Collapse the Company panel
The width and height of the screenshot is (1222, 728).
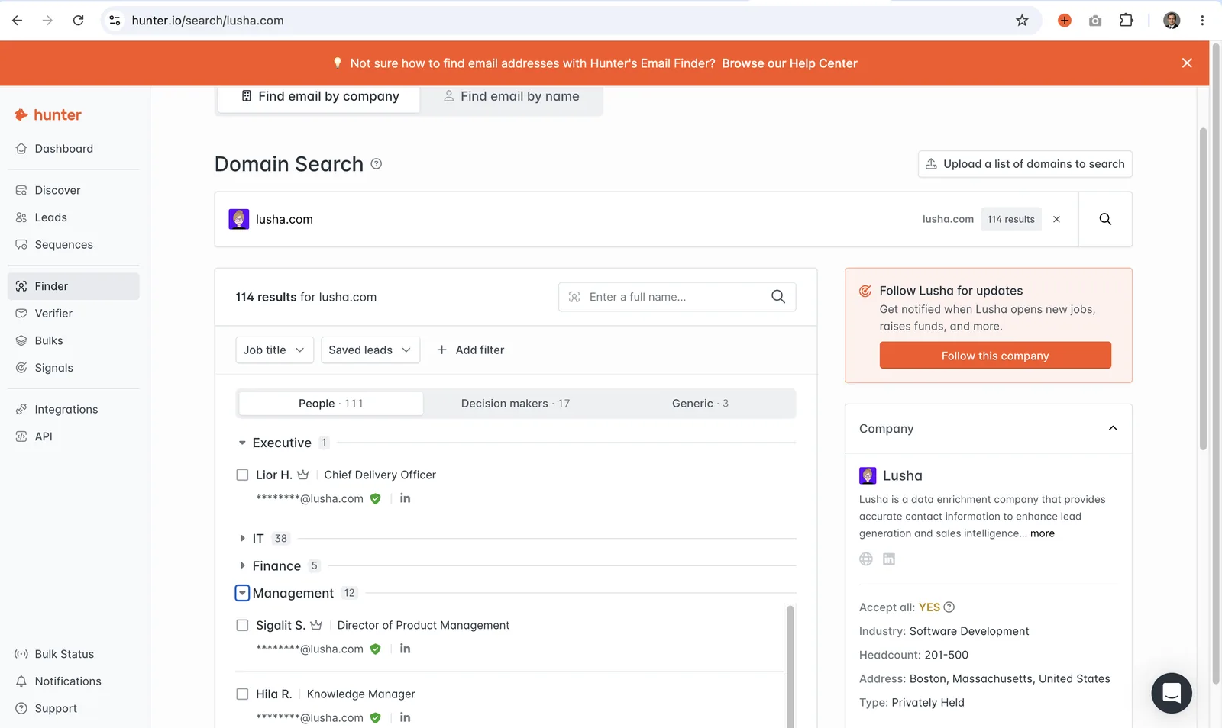1113,429
